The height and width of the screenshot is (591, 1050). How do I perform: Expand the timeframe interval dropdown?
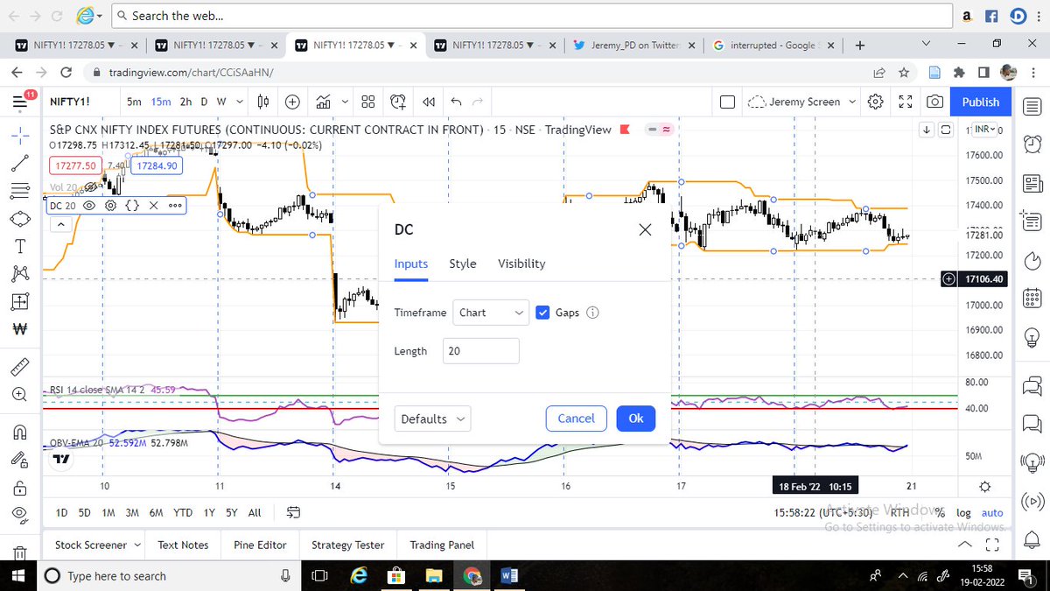point(238,102)
